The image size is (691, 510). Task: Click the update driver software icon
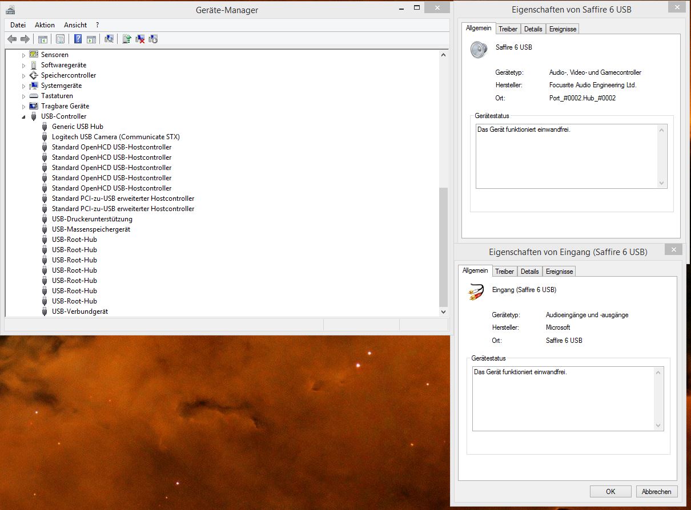127,39
